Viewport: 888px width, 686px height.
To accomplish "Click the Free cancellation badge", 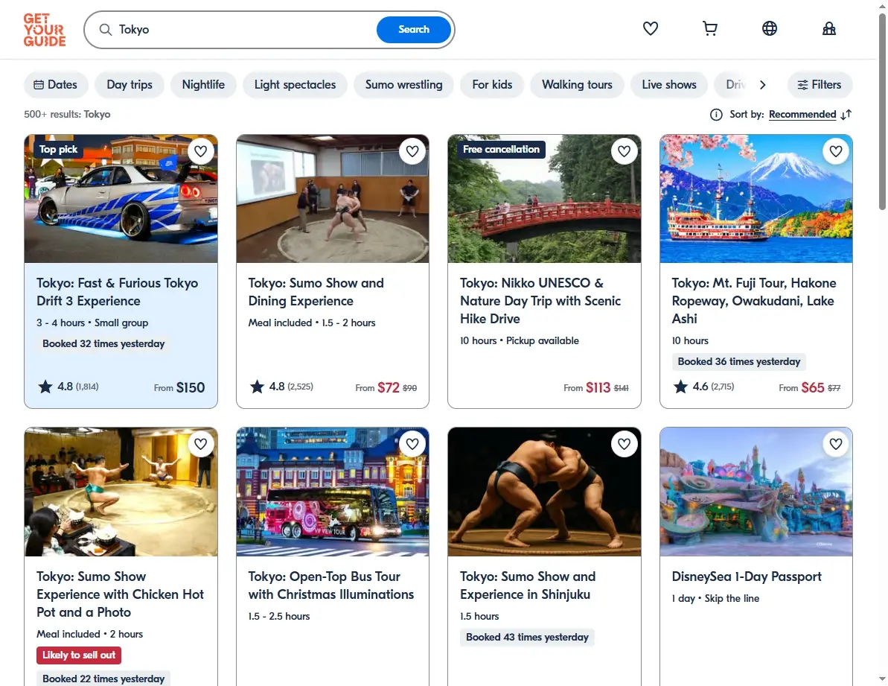I will 501,150.
